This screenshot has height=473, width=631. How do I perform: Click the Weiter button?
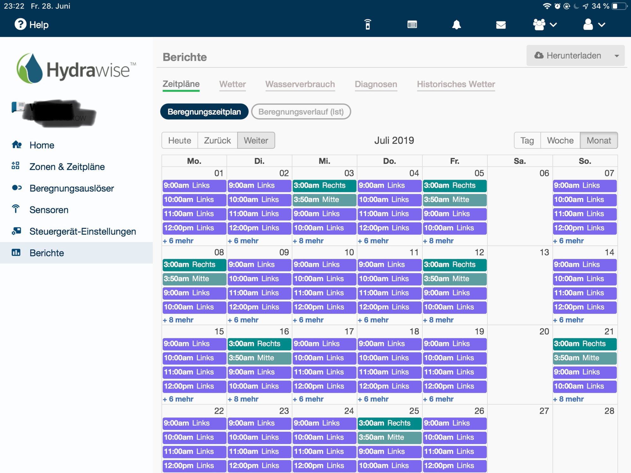click(256, 140)
